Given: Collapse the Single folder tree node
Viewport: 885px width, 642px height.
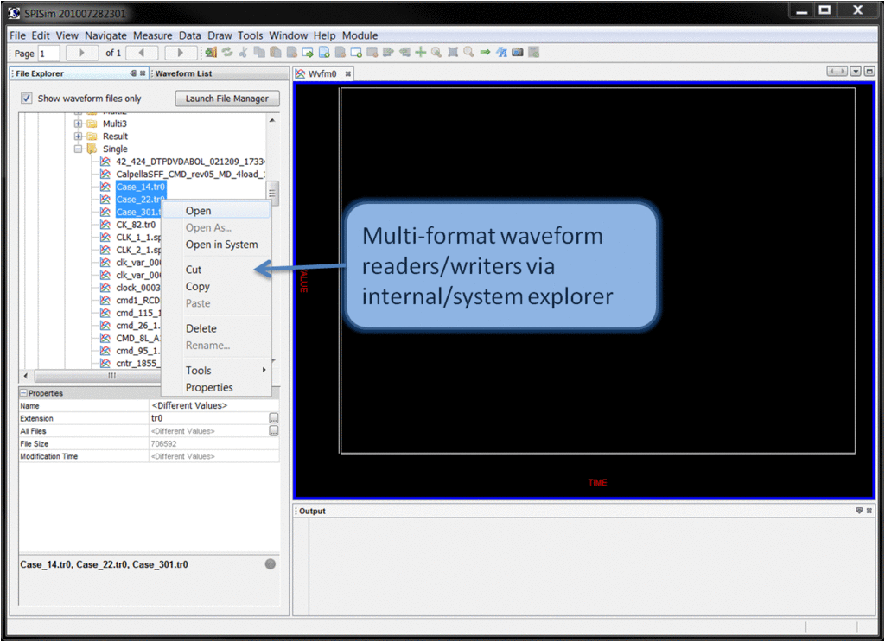Looking at the screenshot, I should click(79, 149).
